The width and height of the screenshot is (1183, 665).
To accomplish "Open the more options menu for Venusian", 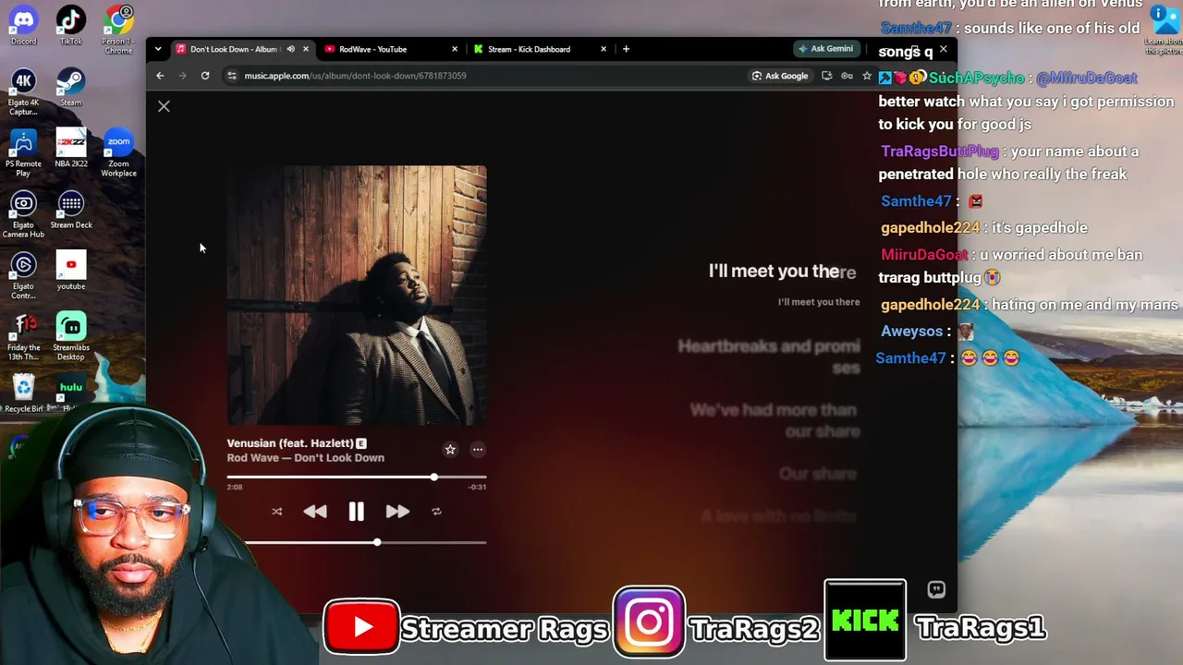I will 478,450.
